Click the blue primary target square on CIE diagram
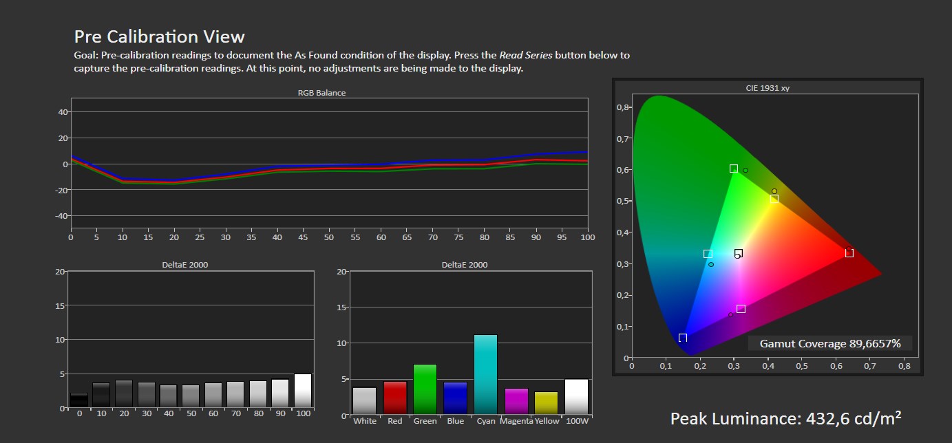Screen dimensions: 952x443 pyautogui.click(x=683, y=338)
